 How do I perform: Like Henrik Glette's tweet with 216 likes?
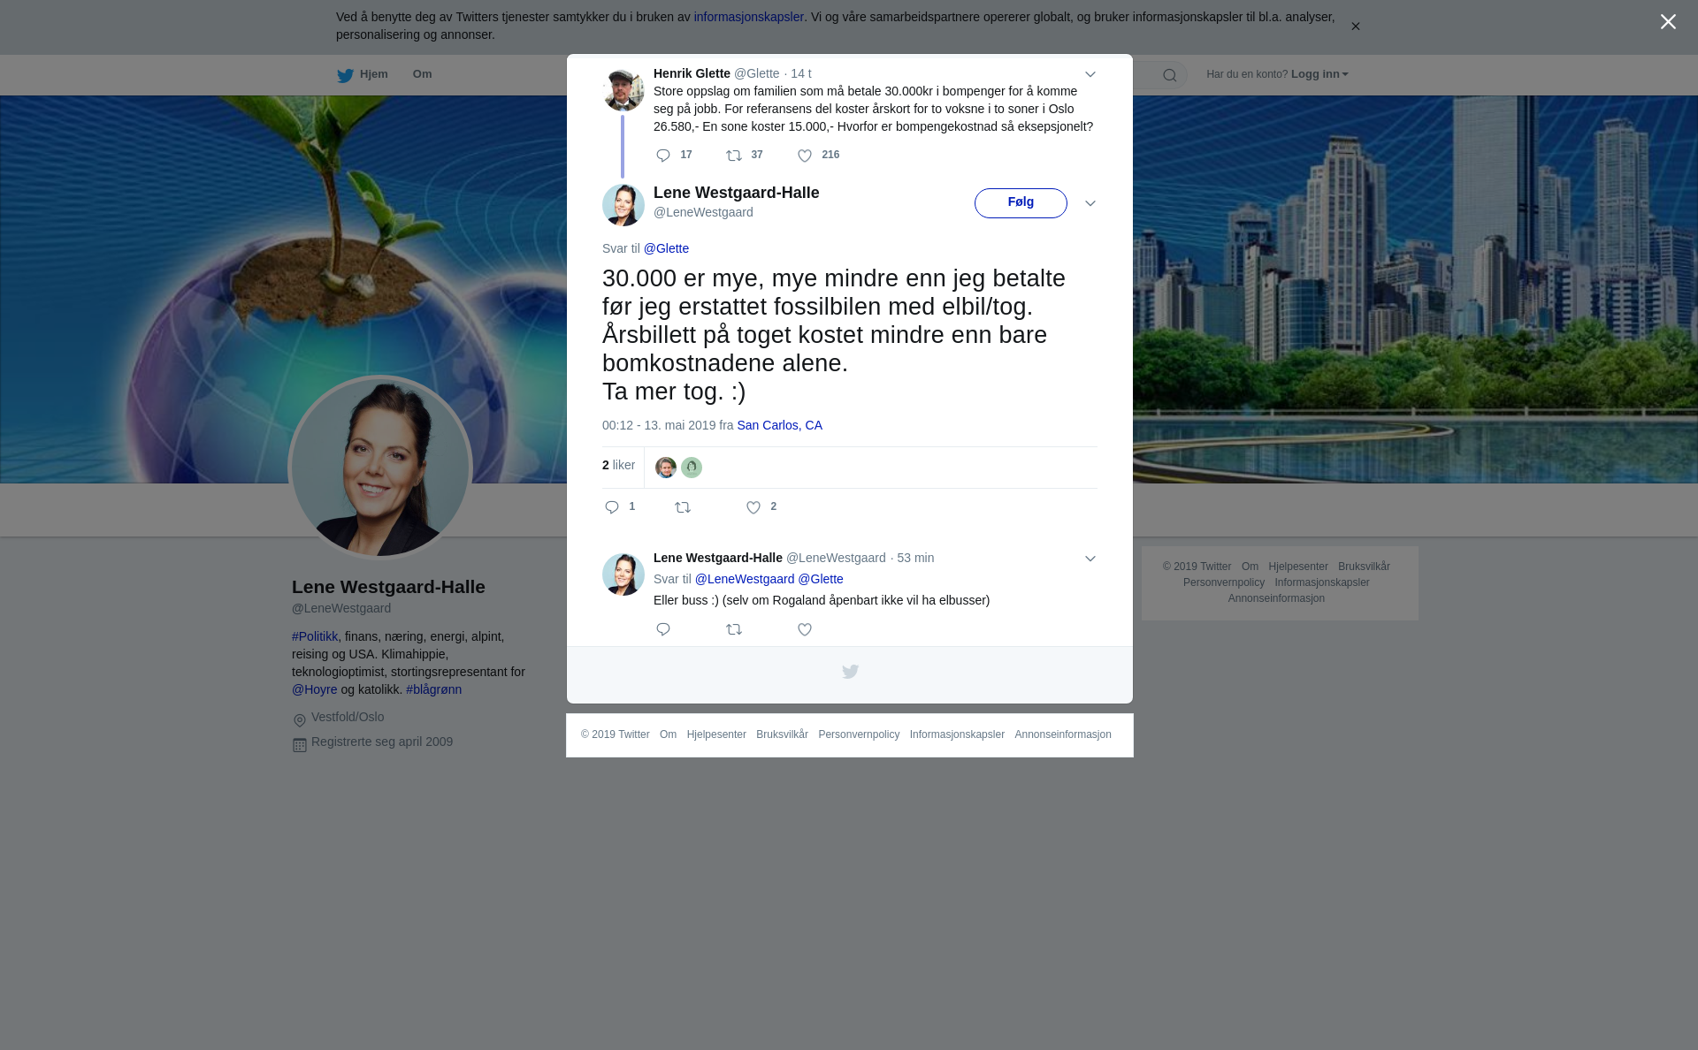click(805, 156)
